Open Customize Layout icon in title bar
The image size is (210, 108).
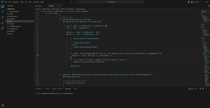tap(198, 2)
